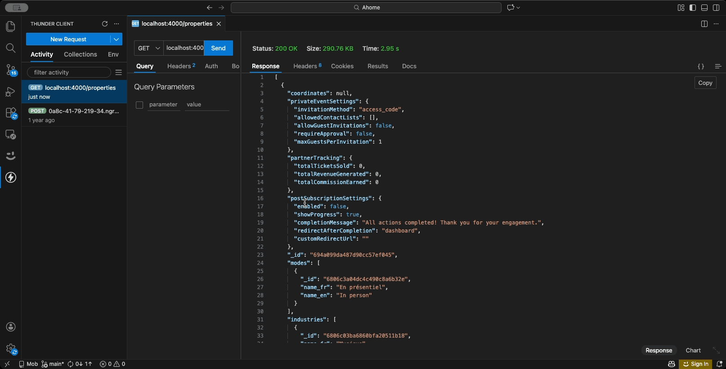
Task: Toggle the bottom panel visibility
Action: [704, 8]
